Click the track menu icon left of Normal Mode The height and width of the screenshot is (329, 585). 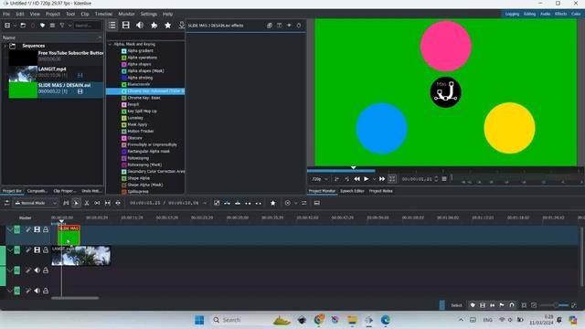click(x=6, y=203)
